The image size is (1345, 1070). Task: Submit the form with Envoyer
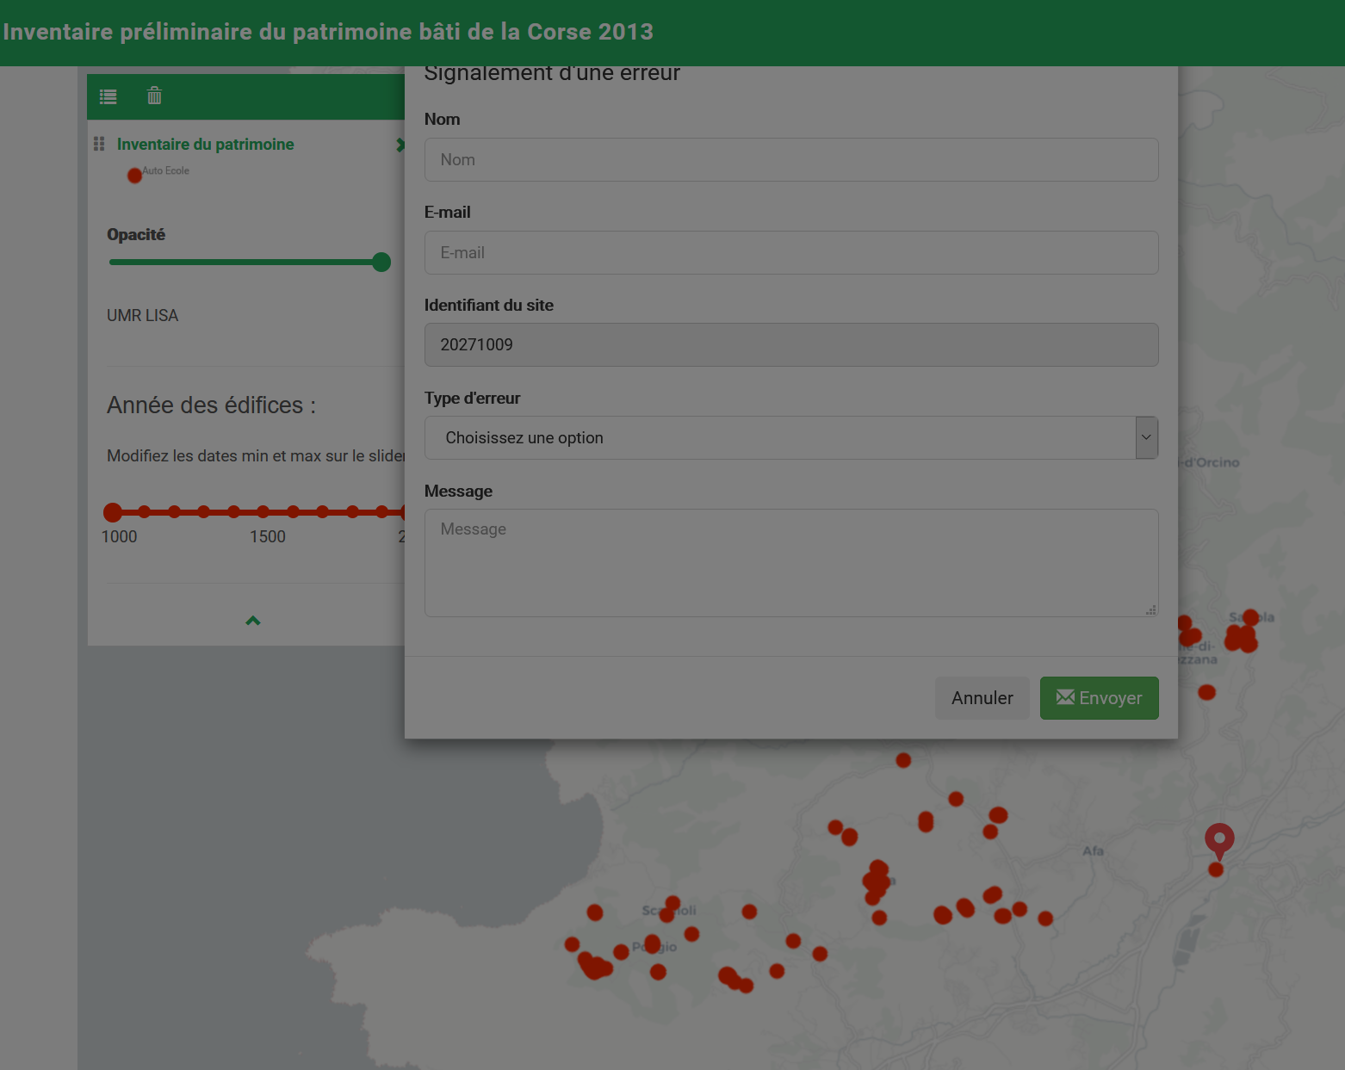click(1100, 697)
